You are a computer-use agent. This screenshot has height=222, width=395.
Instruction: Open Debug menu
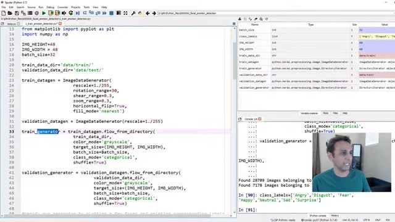[x=51, y=7]
